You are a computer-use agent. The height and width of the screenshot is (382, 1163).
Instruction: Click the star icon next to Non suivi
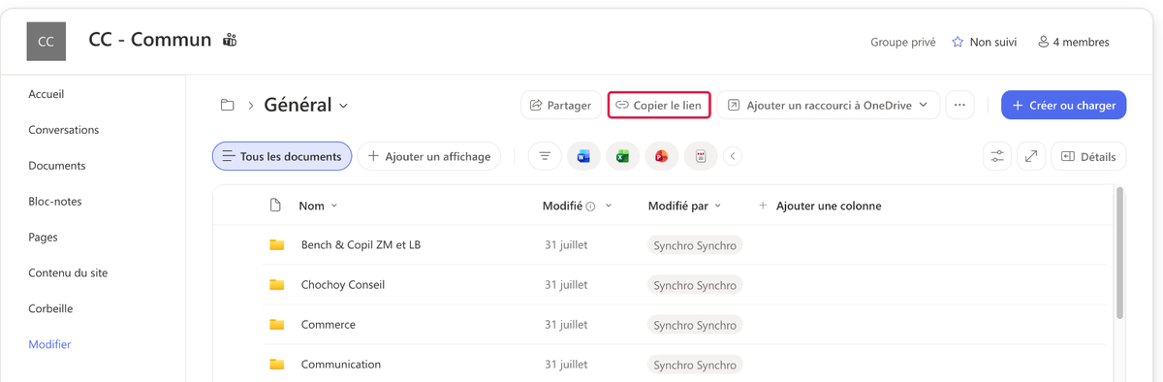coord(958,42)
